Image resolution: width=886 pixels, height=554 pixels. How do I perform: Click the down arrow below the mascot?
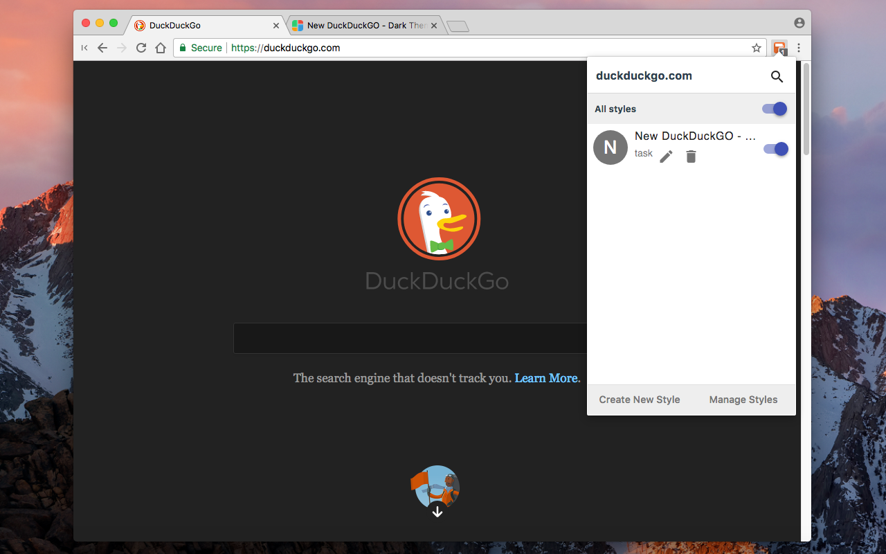pyautogui.click(x=437, y=512)
